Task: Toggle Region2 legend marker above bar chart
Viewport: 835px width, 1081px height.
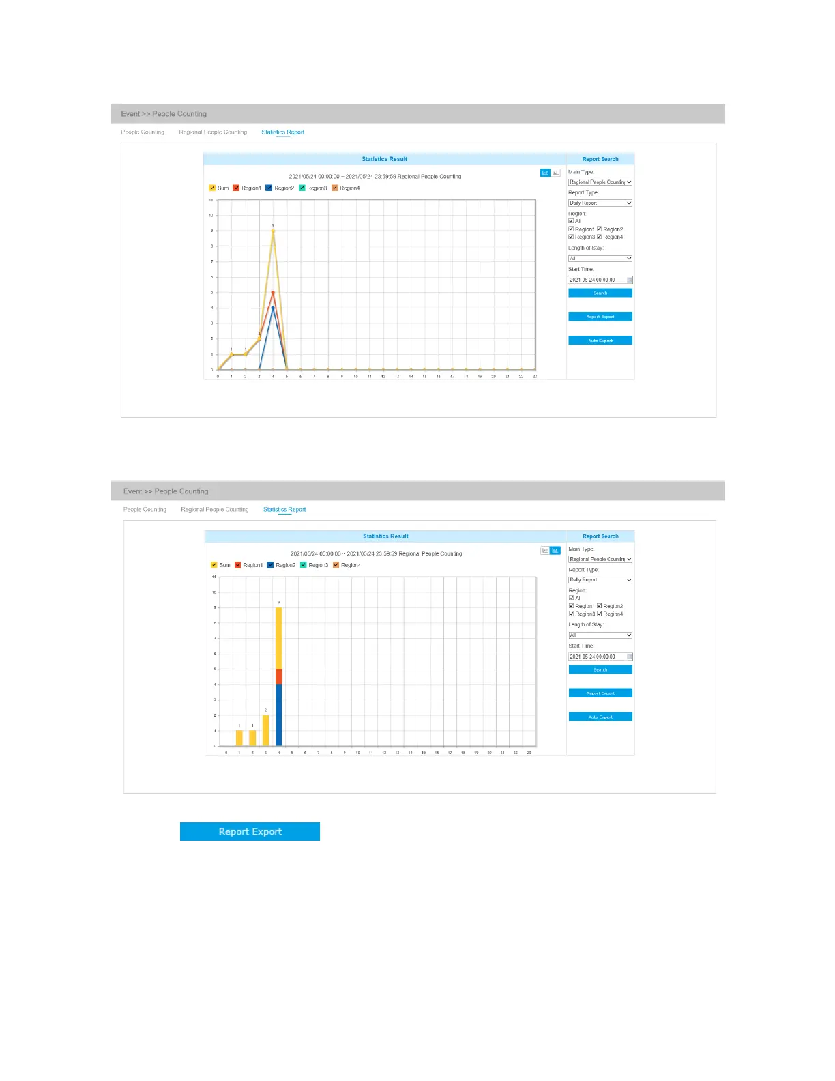Action: [x=271, y=565]
